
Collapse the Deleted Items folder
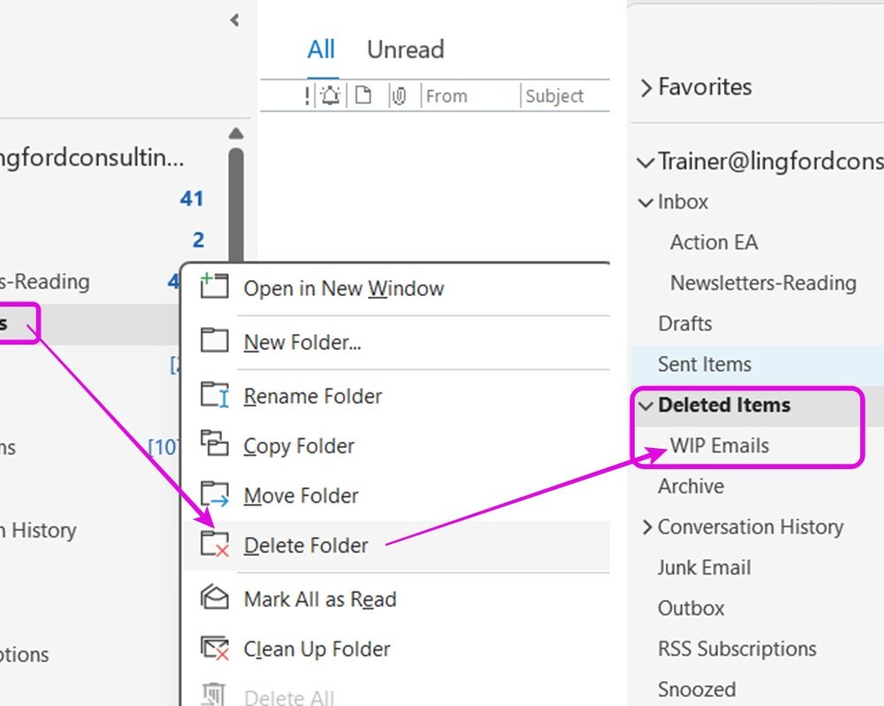click(x=645, y=406)
